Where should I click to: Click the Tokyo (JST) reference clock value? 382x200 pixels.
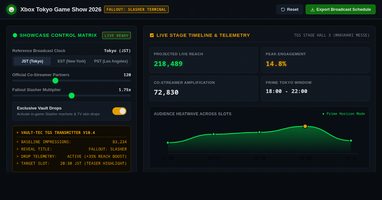point(117,51)
